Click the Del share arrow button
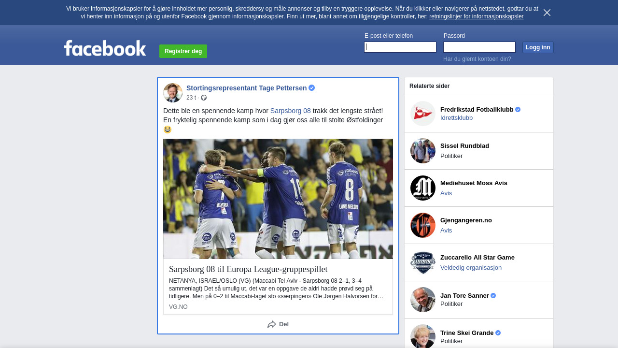This screenshot has width=618, height=348. (x=278, y=324)
